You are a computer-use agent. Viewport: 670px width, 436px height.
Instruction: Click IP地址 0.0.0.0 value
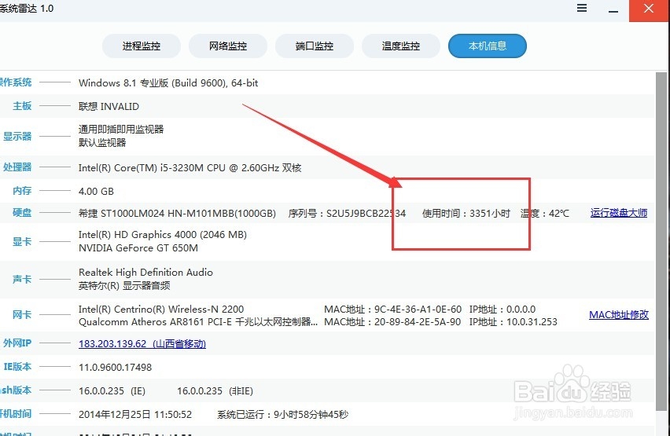coord(502,310)
